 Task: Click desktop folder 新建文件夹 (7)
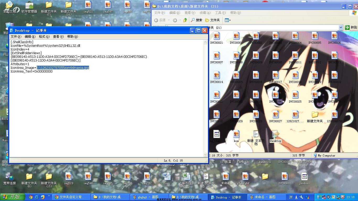[49, 9]
